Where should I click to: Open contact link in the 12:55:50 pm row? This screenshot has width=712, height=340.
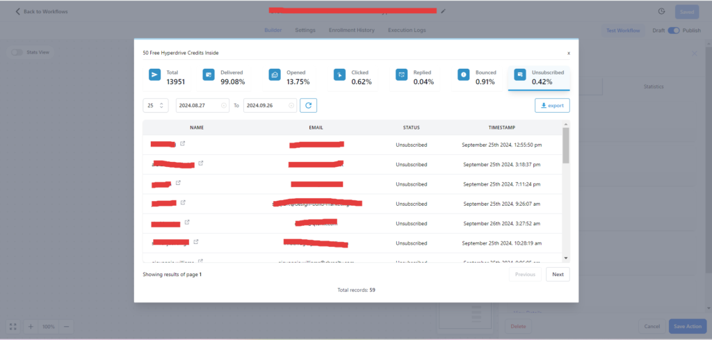[x=183, y=143]
